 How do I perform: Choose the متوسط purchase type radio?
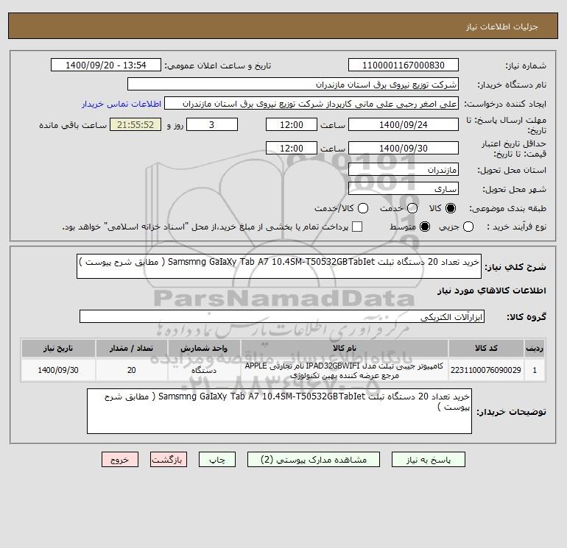[x=425, y=227]
